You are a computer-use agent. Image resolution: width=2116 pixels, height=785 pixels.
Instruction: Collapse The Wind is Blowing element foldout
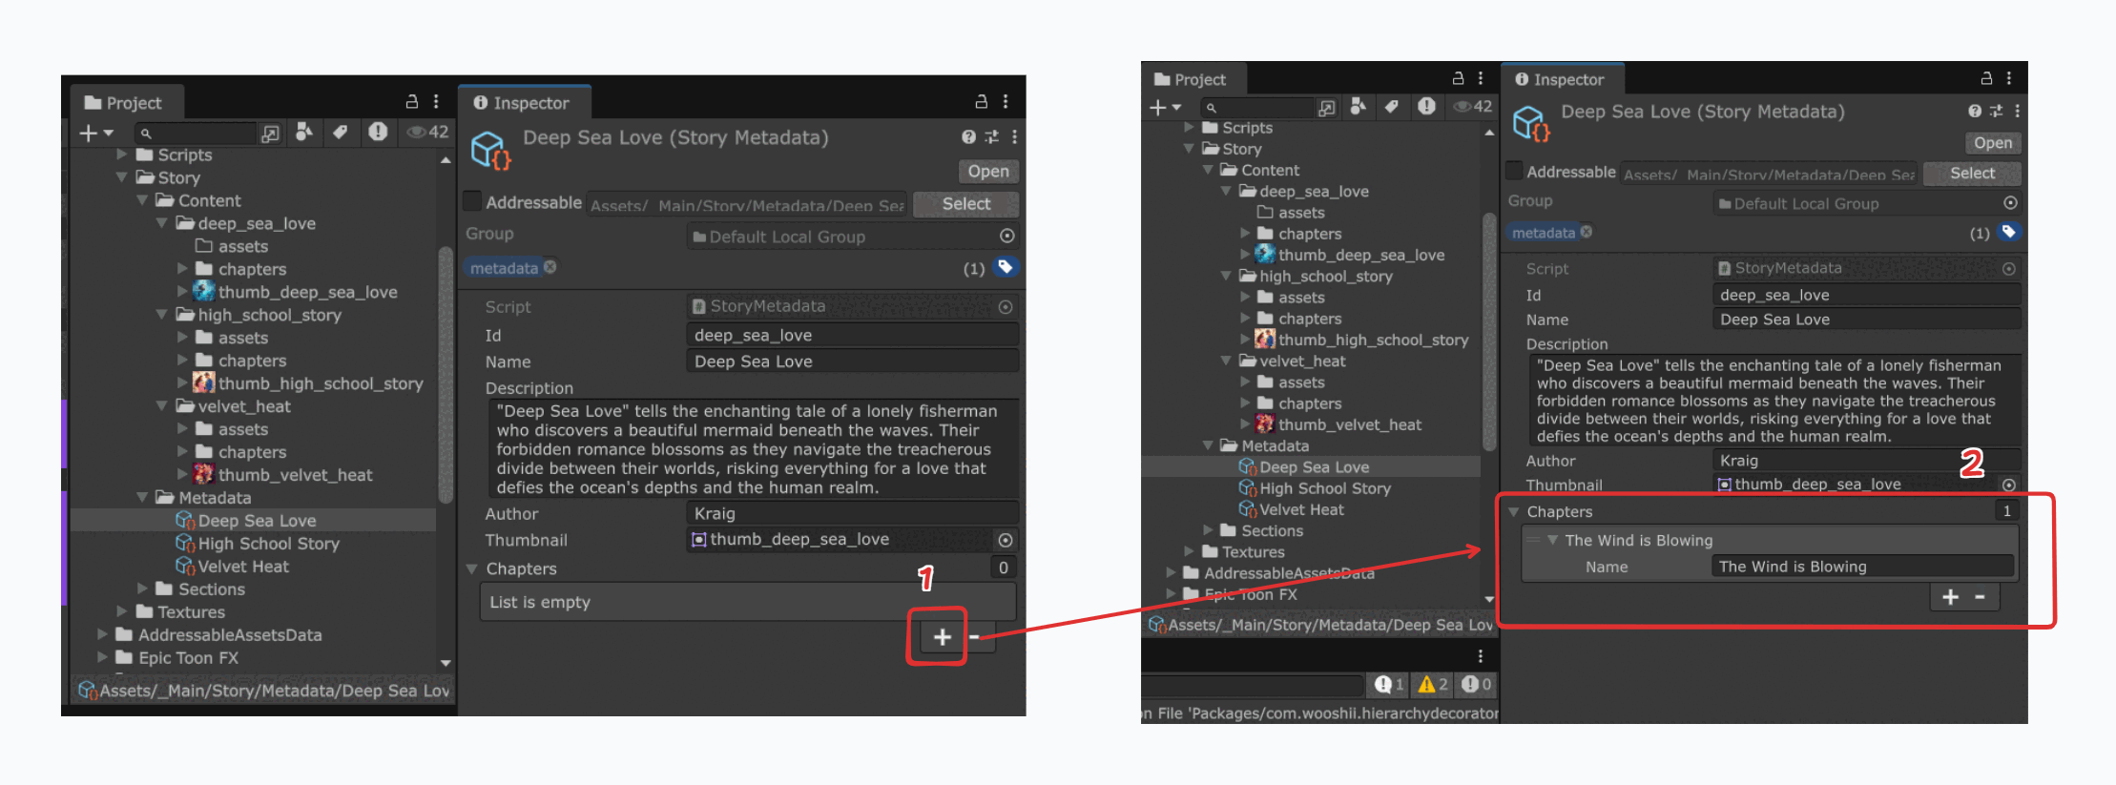(1553, 540)
